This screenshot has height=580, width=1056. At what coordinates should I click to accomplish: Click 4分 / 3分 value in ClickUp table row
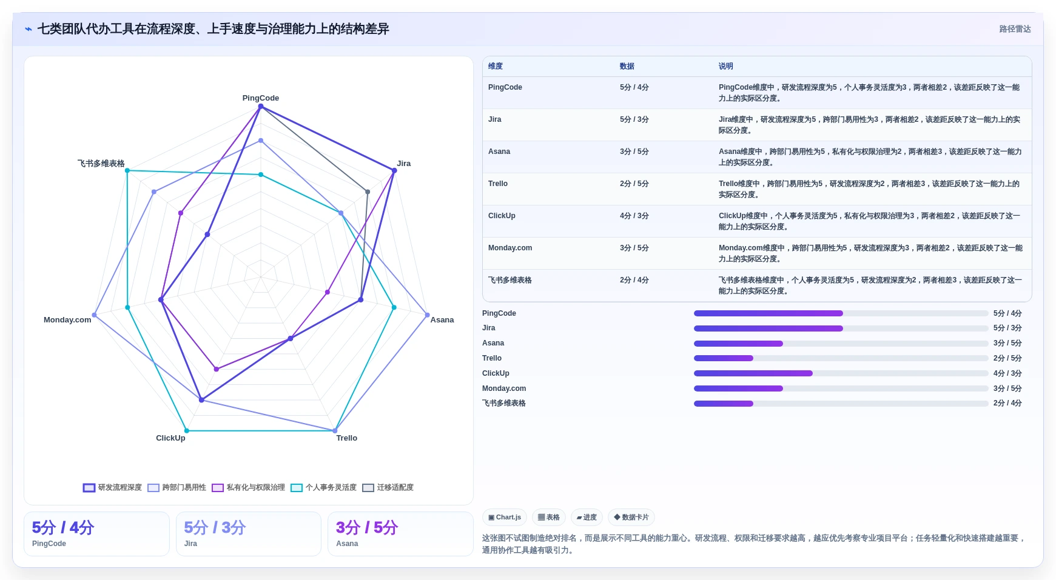click(634, 216)
